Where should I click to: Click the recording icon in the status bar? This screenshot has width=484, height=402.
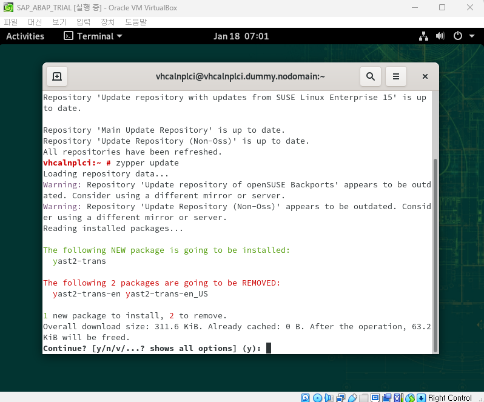click(387, 398)
